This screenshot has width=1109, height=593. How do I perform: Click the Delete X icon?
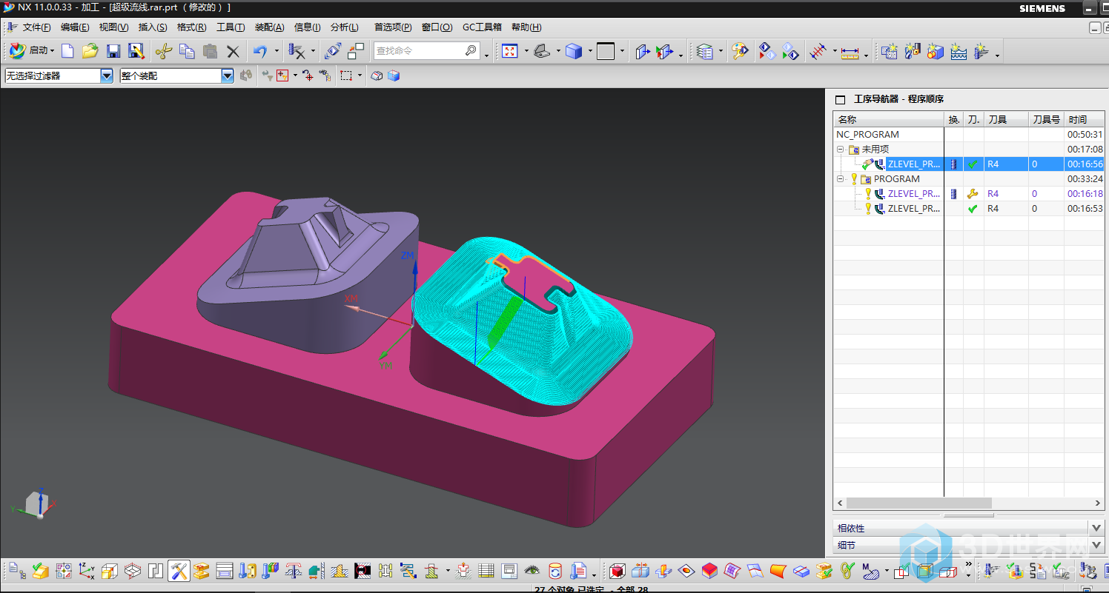click(x=233, y=51)
